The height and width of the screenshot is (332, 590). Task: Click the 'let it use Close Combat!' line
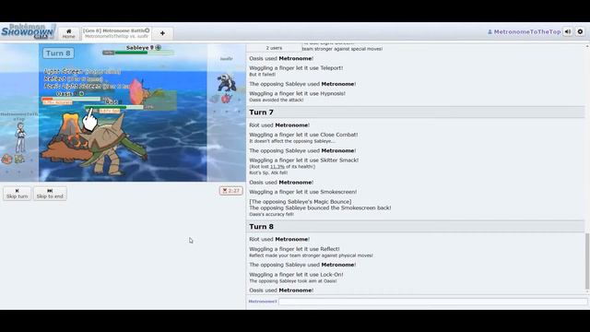click(x=303, y=135)
